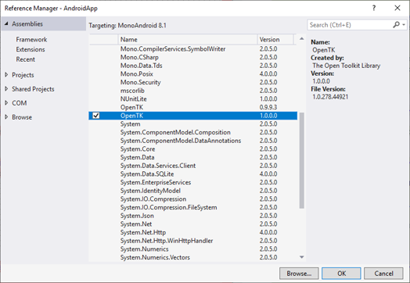Click the vertical scrollbar thumb
The width and height of the screenshot is (410, 283).
pos(302,160)
